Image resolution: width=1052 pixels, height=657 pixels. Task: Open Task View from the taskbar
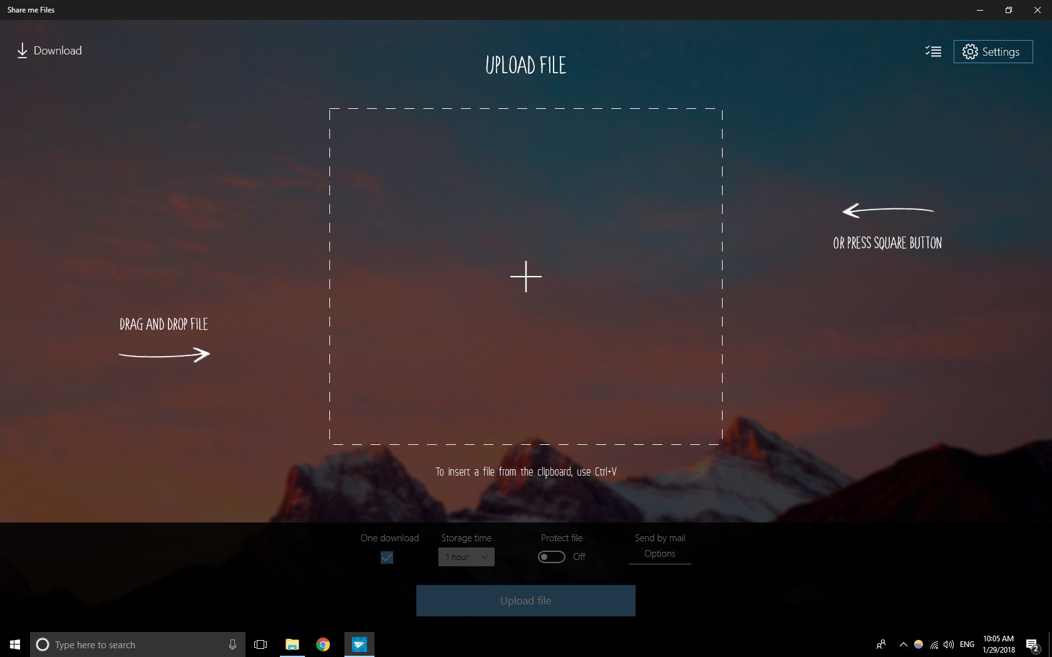coord(260,644)
